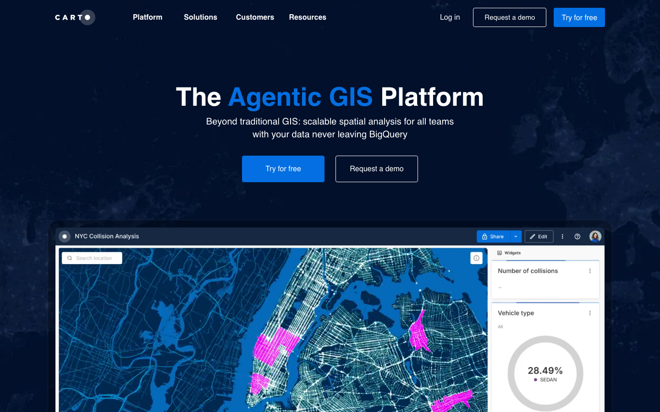Open the three-dot menu beside Edit
660x412 pixels.
click(x=562, y=237)
